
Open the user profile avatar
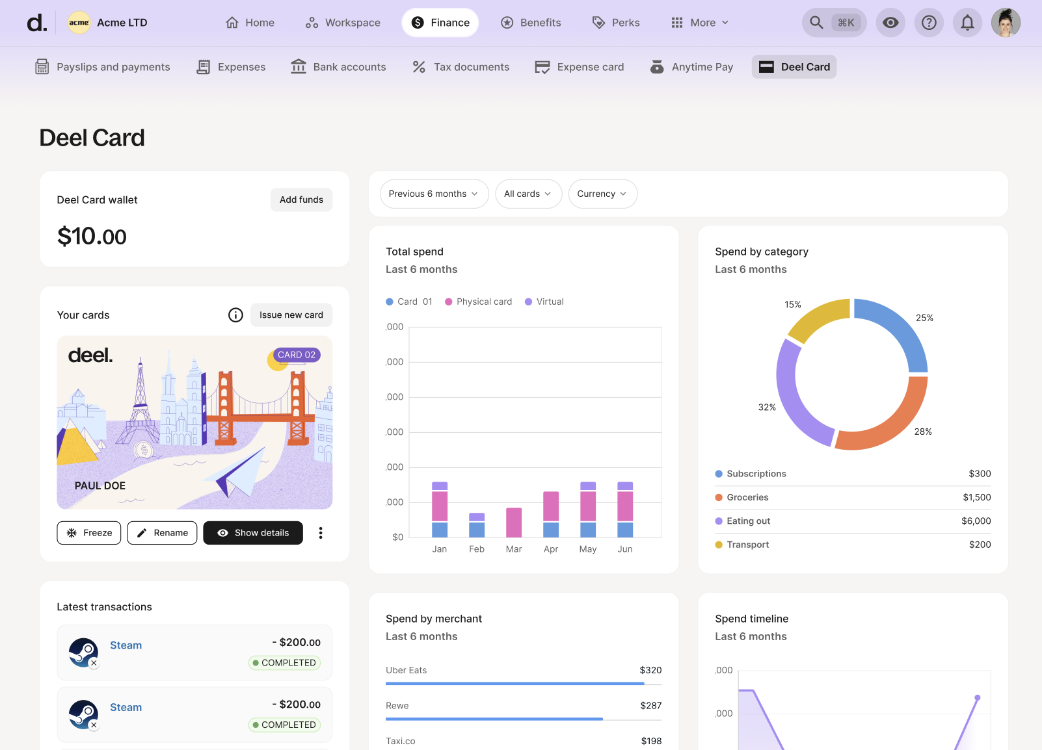[x=1006, y=22]
